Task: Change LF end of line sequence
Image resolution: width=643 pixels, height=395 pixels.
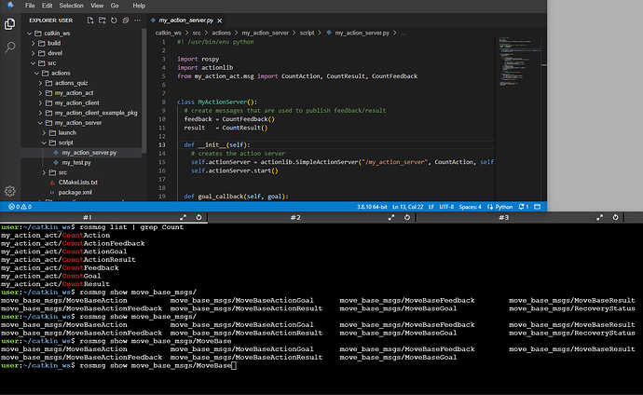Action: 431,207
